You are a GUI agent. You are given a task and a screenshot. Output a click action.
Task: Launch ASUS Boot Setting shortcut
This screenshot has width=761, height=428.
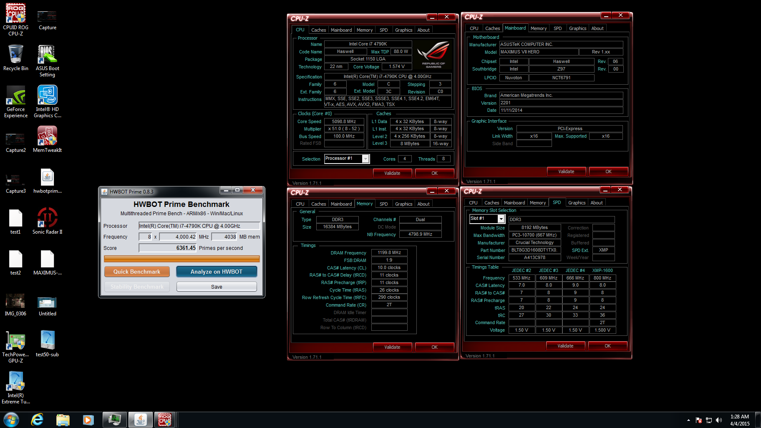pyautogui.click(x=48, y=61)
